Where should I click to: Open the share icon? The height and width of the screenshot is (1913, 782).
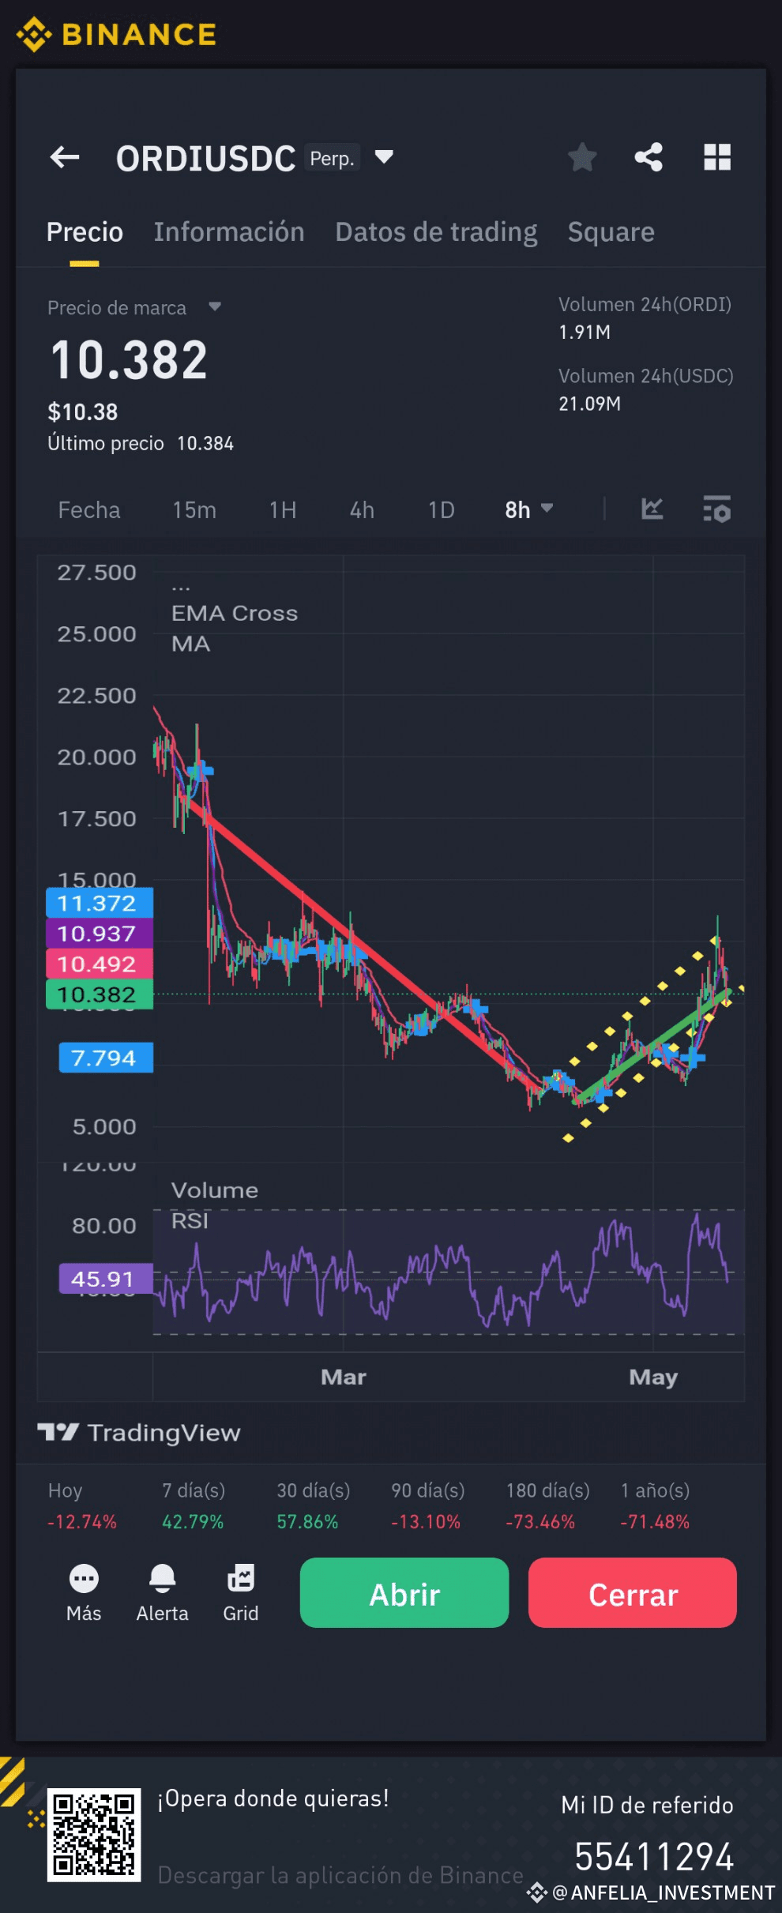point(649,157)
